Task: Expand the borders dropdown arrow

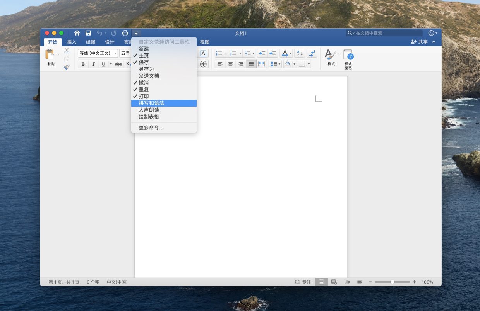Action: (x=309, y=64)
